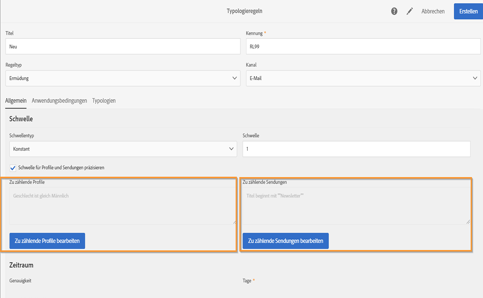Click the Sendungen text area resize handle
483x298 pixels.
pyautogui.click(x=468, y=222)
